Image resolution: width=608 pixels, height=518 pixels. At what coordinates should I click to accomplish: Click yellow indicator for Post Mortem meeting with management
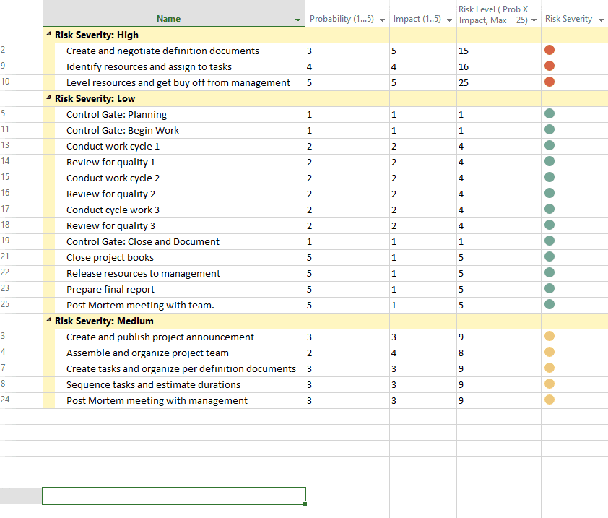pyautogui.click(x=550, y=400)
